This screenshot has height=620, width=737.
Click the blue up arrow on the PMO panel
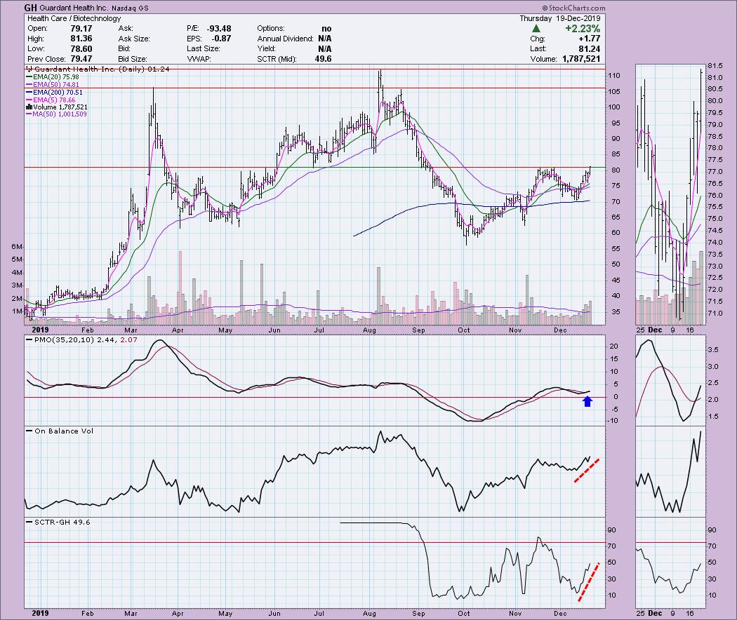click(587, 401)
